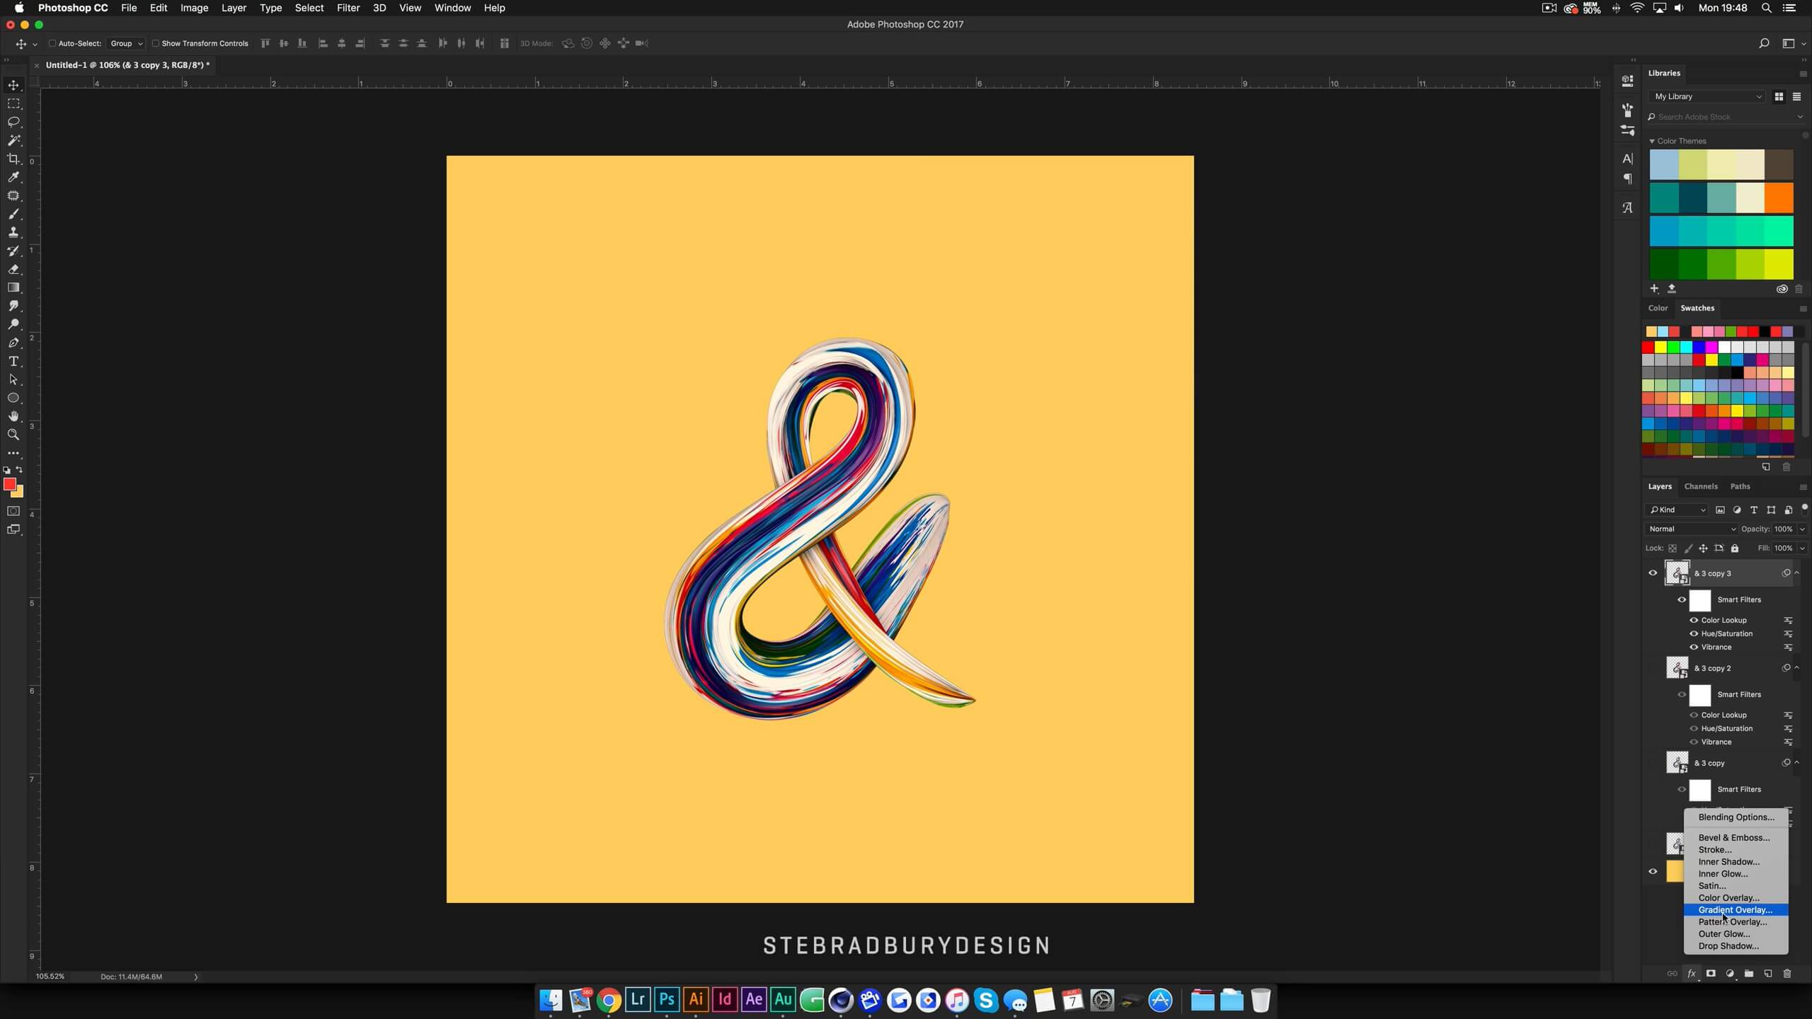Select the Eyedropper tool
This screenshot has height=1019, width=1812.
click(13, 177)
